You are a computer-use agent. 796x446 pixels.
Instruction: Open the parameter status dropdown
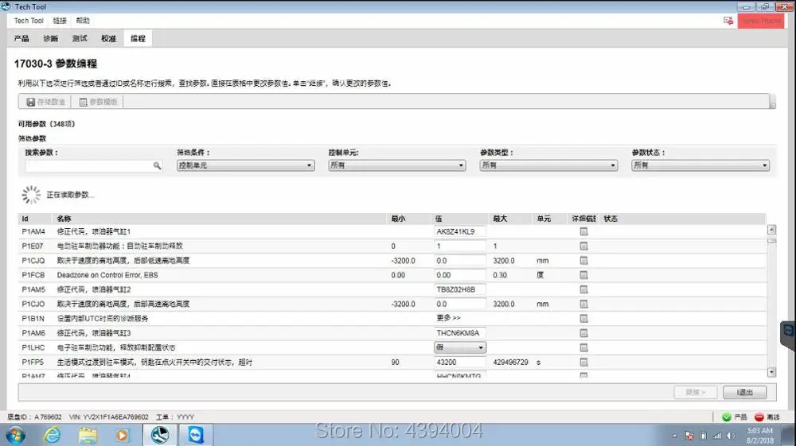(700, 165)
